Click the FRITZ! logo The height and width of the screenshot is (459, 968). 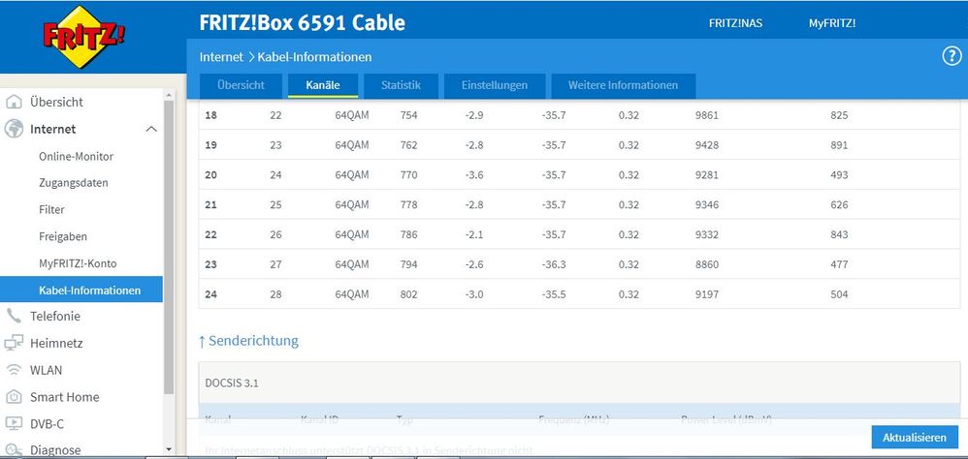83,37
